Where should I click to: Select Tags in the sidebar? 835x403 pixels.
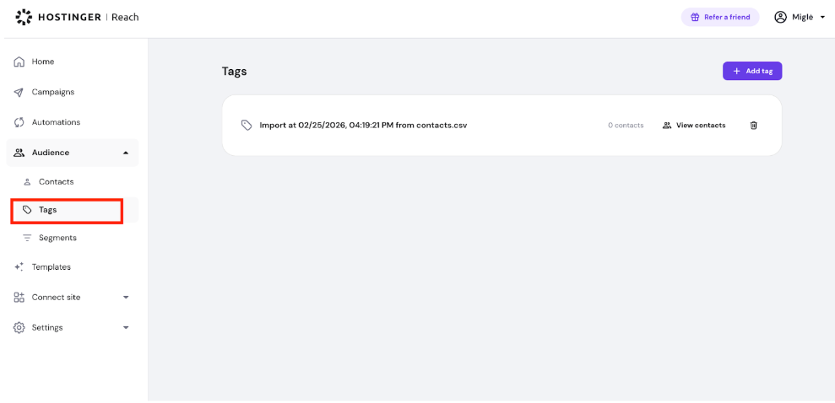[48, 210]
